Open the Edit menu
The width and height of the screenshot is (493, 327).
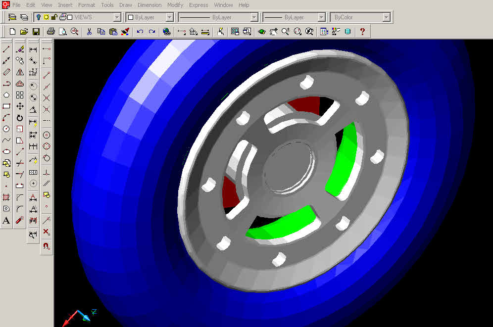pyautogui.click(x=31, y=5)
